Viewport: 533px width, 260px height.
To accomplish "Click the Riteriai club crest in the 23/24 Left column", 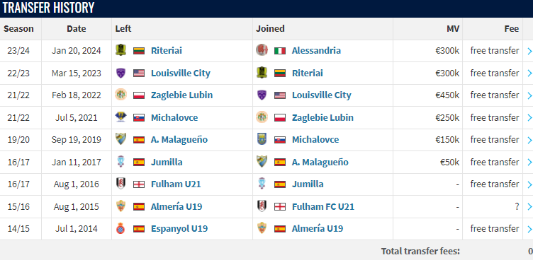I will [x=120, y=50].
